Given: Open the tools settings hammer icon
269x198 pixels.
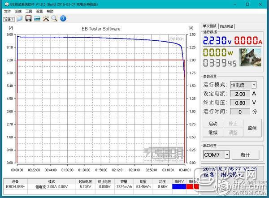Looking at the screenshot, I should pos(46,18).
